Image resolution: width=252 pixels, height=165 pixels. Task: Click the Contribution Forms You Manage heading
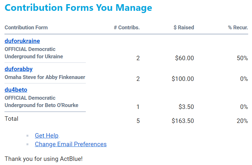[78, 8]
